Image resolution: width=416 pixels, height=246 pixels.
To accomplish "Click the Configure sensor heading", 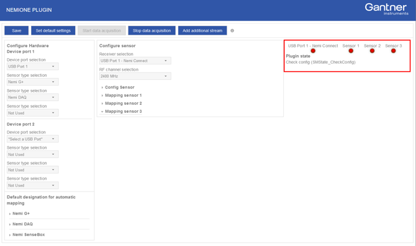I will pyautogui.click(x=117, y=46).
